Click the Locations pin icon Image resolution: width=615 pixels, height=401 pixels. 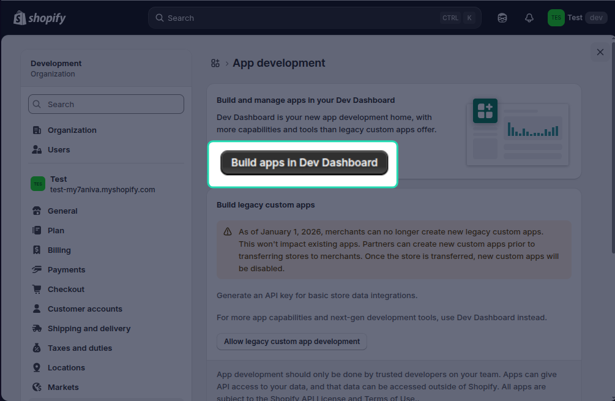click(x=37, y=368)
